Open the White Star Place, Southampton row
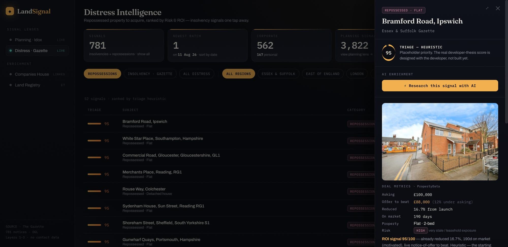 pyautogui.click(x=229, y=140)
